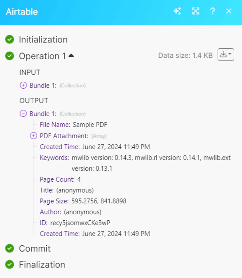Viewport: 242px width, 278px height.
Task: Expand the INPUT Bundle 1 collection
Action: click(x=23, y=85)
